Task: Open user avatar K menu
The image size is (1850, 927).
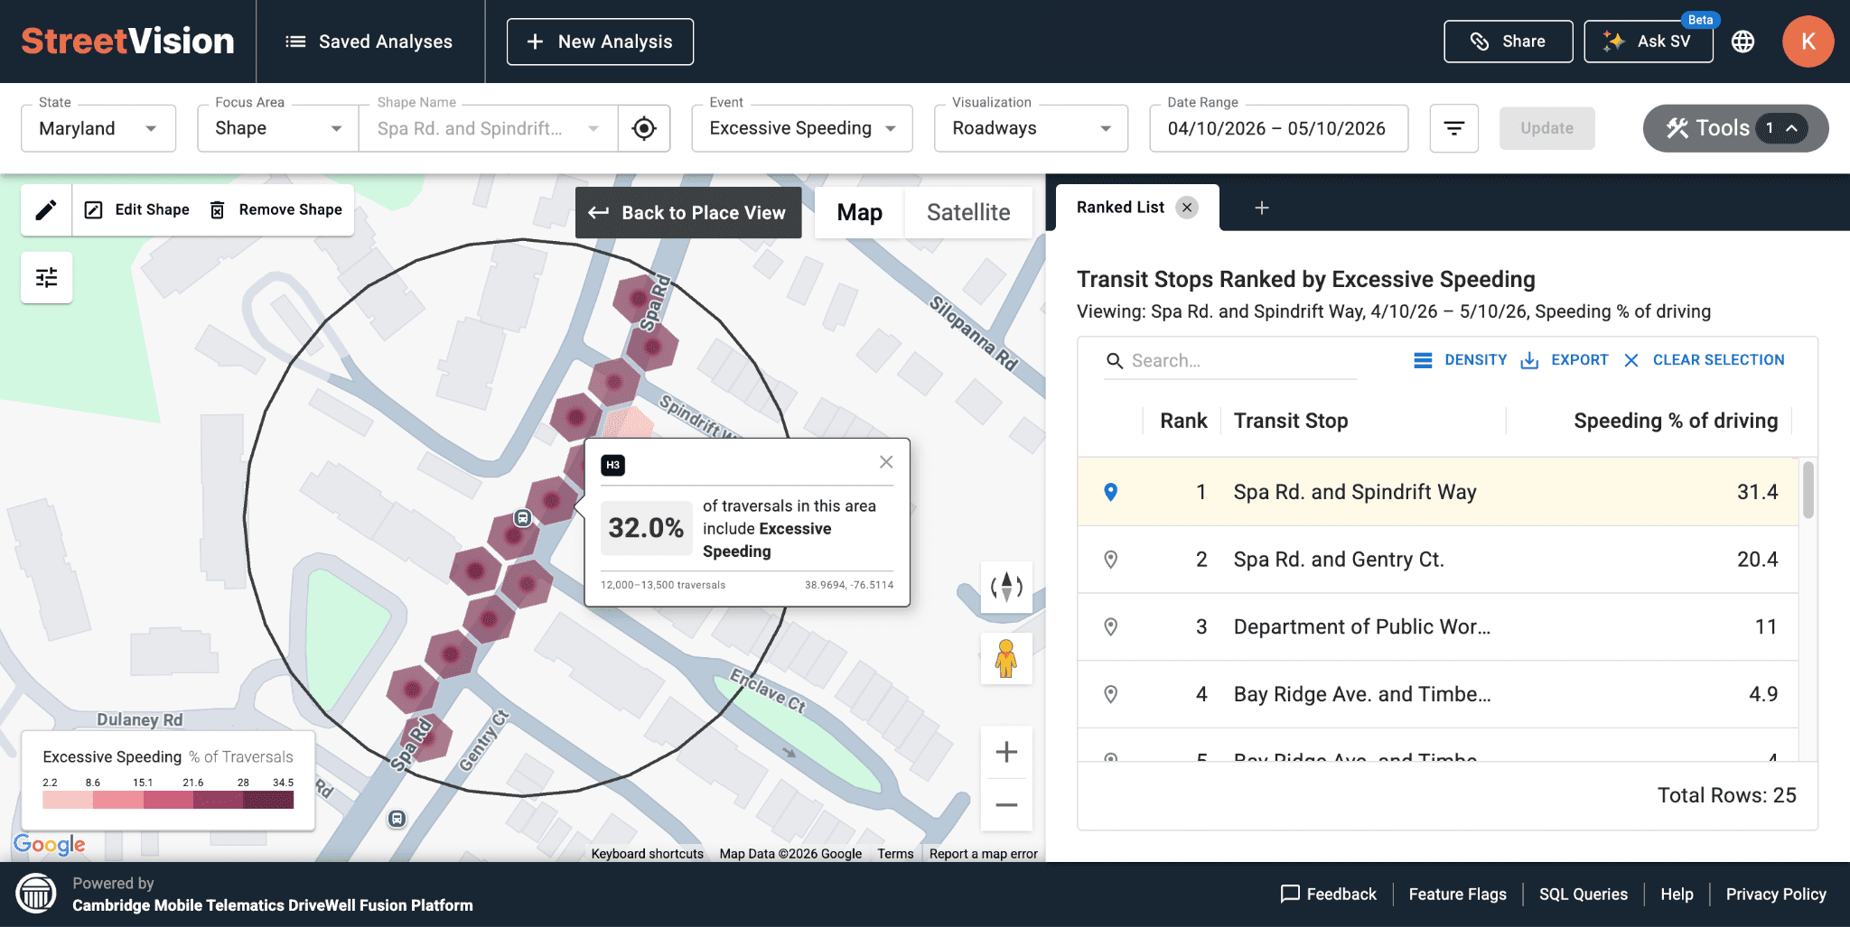Action: click(1808, 42)
